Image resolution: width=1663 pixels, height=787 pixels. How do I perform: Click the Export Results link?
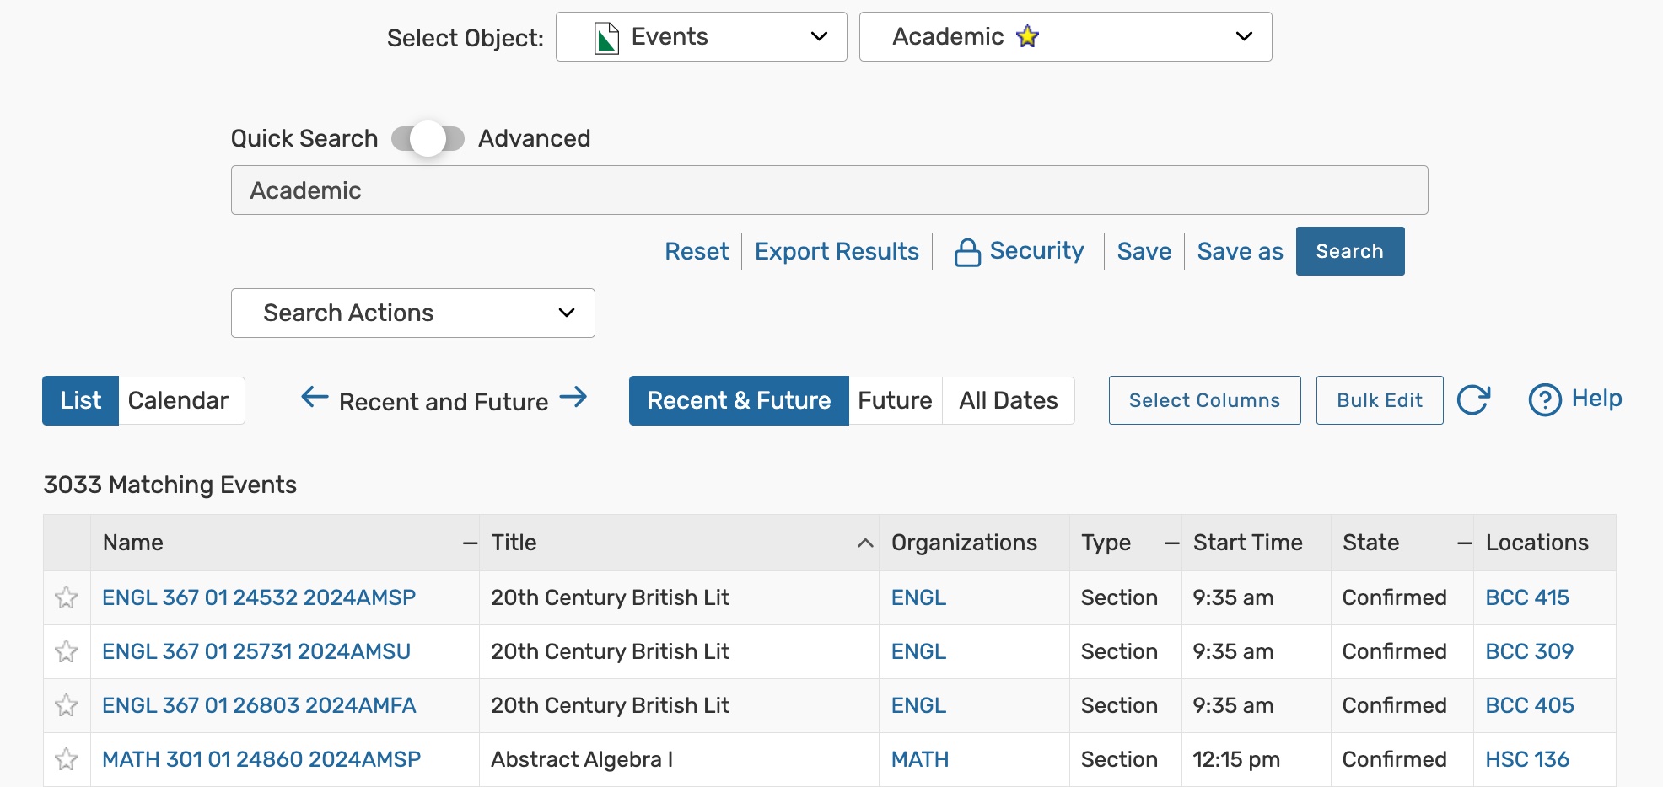[x=837, y=252]
